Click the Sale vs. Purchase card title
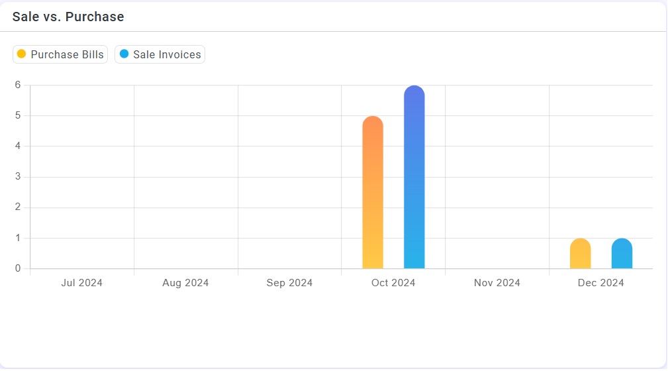This screenshot has height=371, width=670. [68, 17]
